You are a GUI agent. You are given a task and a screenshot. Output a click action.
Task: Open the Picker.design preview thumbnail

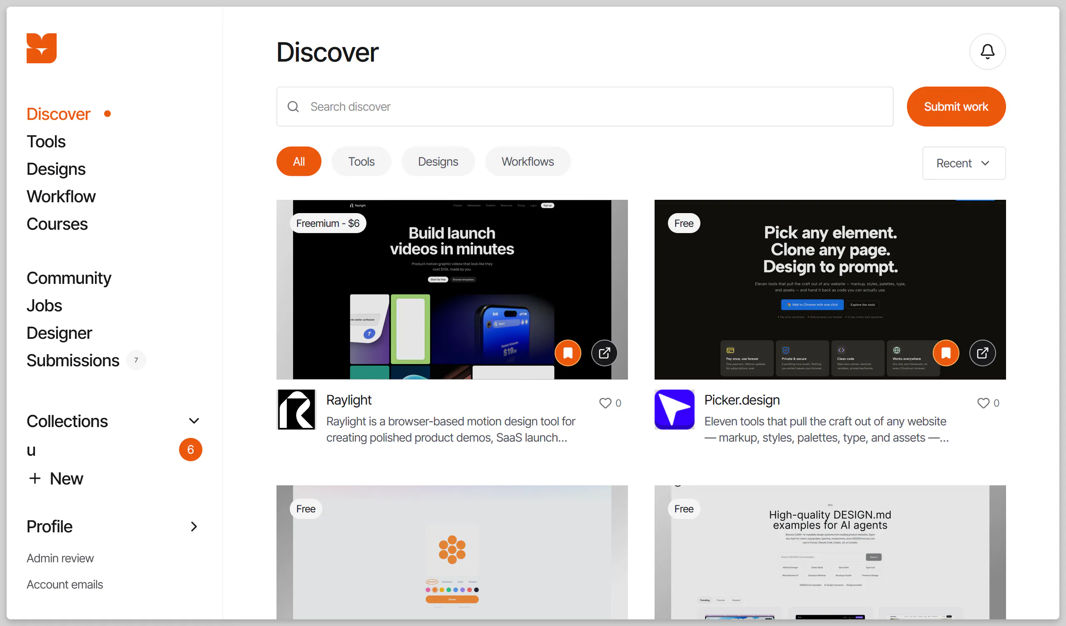coord(830,289)
